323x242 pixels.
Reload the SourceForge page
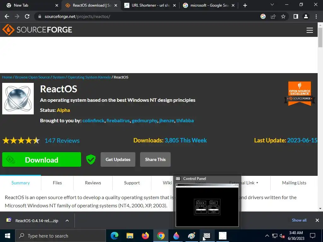pyautogui.click(x=27, y=16)
